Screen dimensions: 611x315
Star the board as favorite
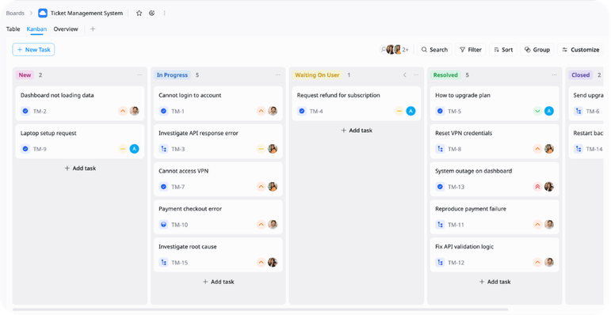(x=139, y=13)
